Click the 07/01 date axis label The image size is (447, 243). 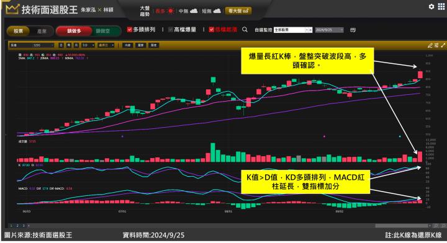point(122,211)
